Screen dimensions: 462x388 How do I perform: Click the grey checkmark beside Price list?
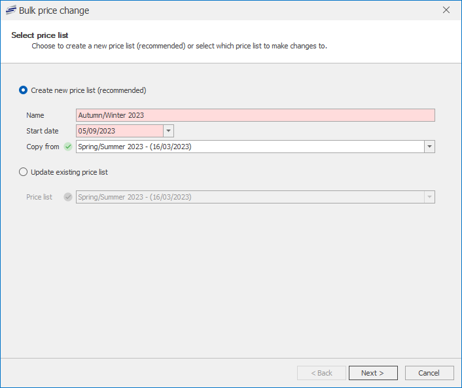click(68, 197)
